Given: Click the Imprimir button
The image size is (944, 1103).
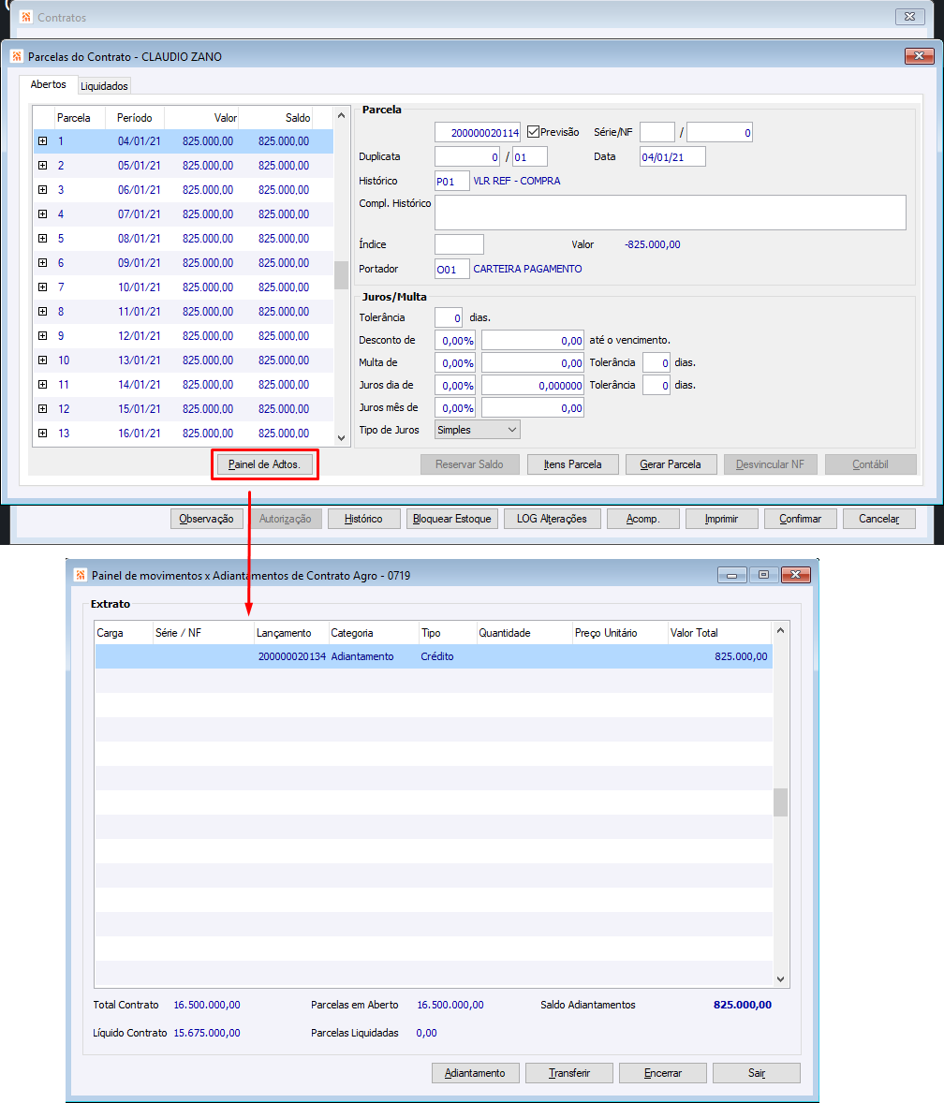Looking at the screenshot, I should tap(722, 519).
